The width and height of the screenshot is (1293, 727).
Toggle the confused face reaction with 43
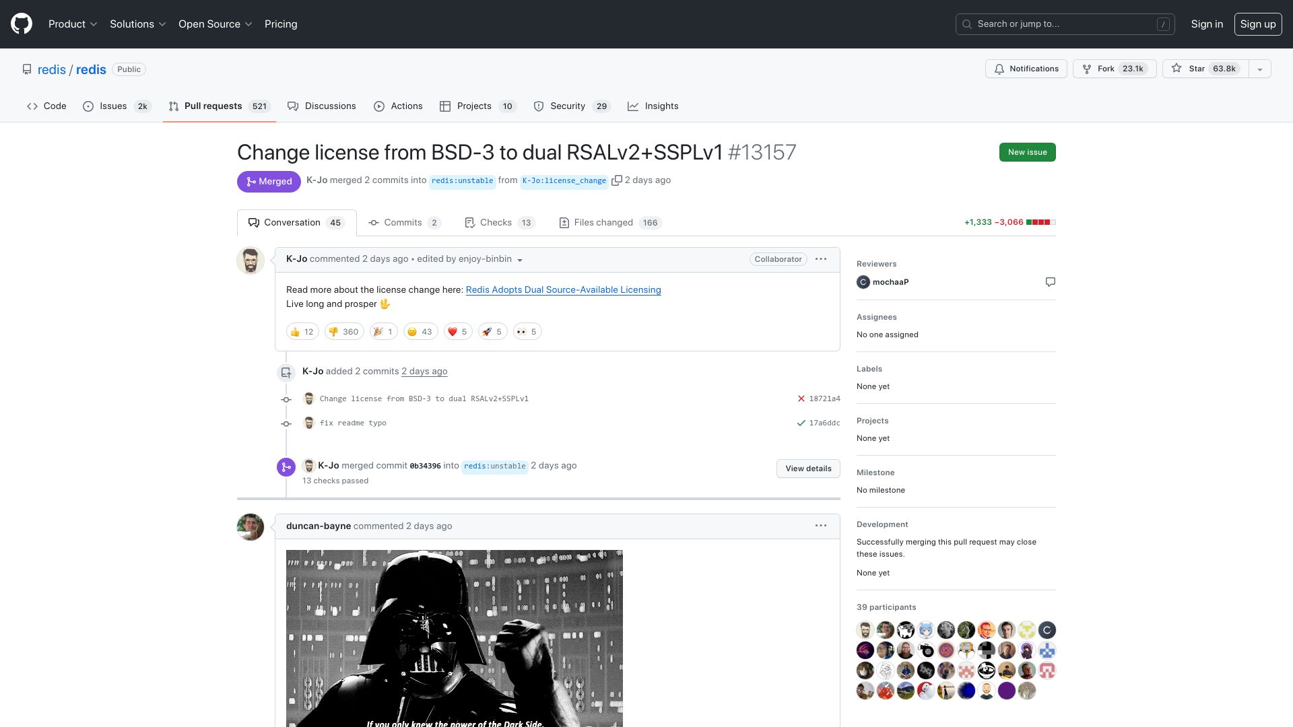421,332
